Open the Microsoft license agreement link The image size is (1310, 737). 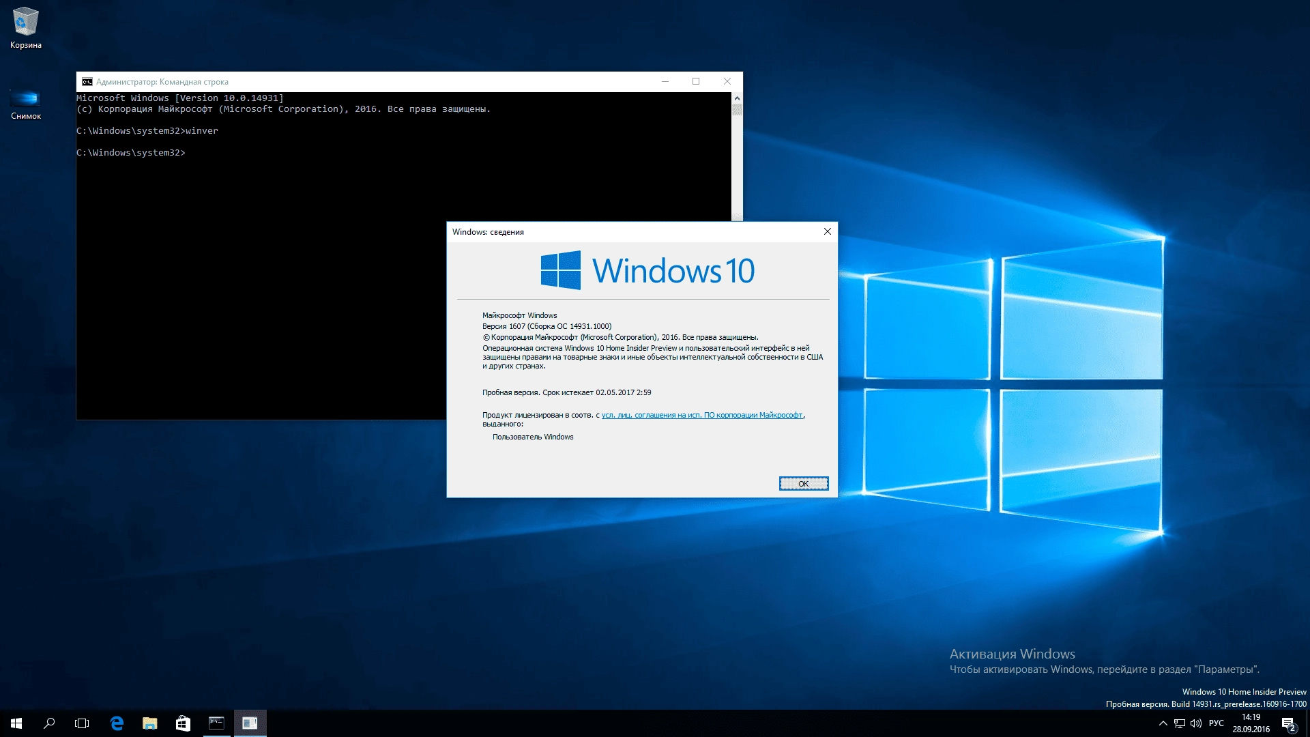click(702, 415)
